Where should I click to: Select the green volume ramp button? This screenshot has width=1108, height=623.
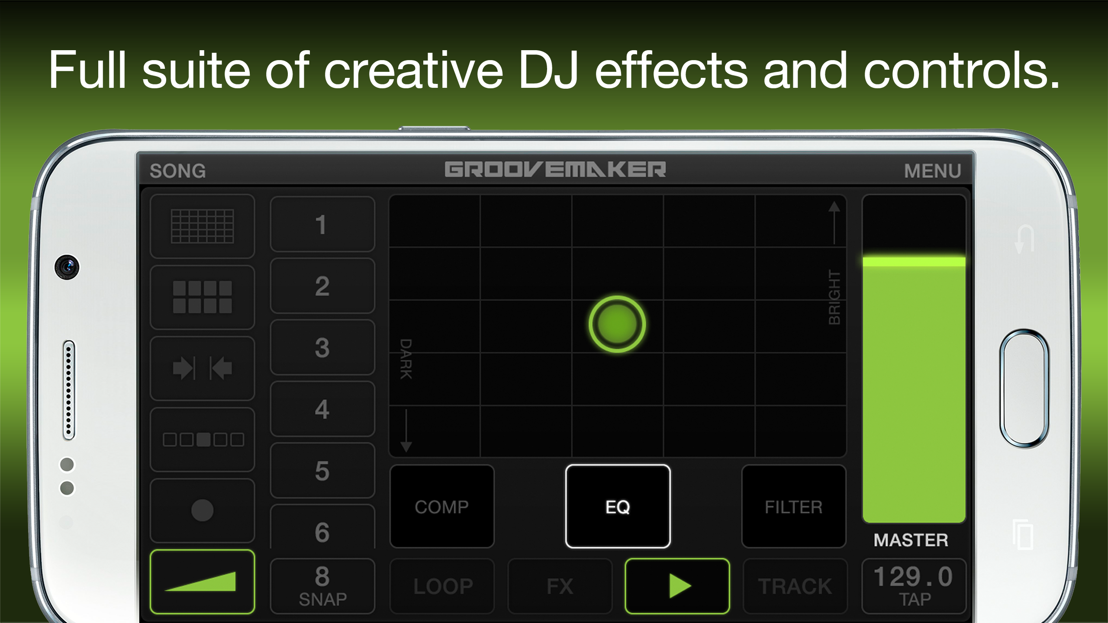(202, 582)
